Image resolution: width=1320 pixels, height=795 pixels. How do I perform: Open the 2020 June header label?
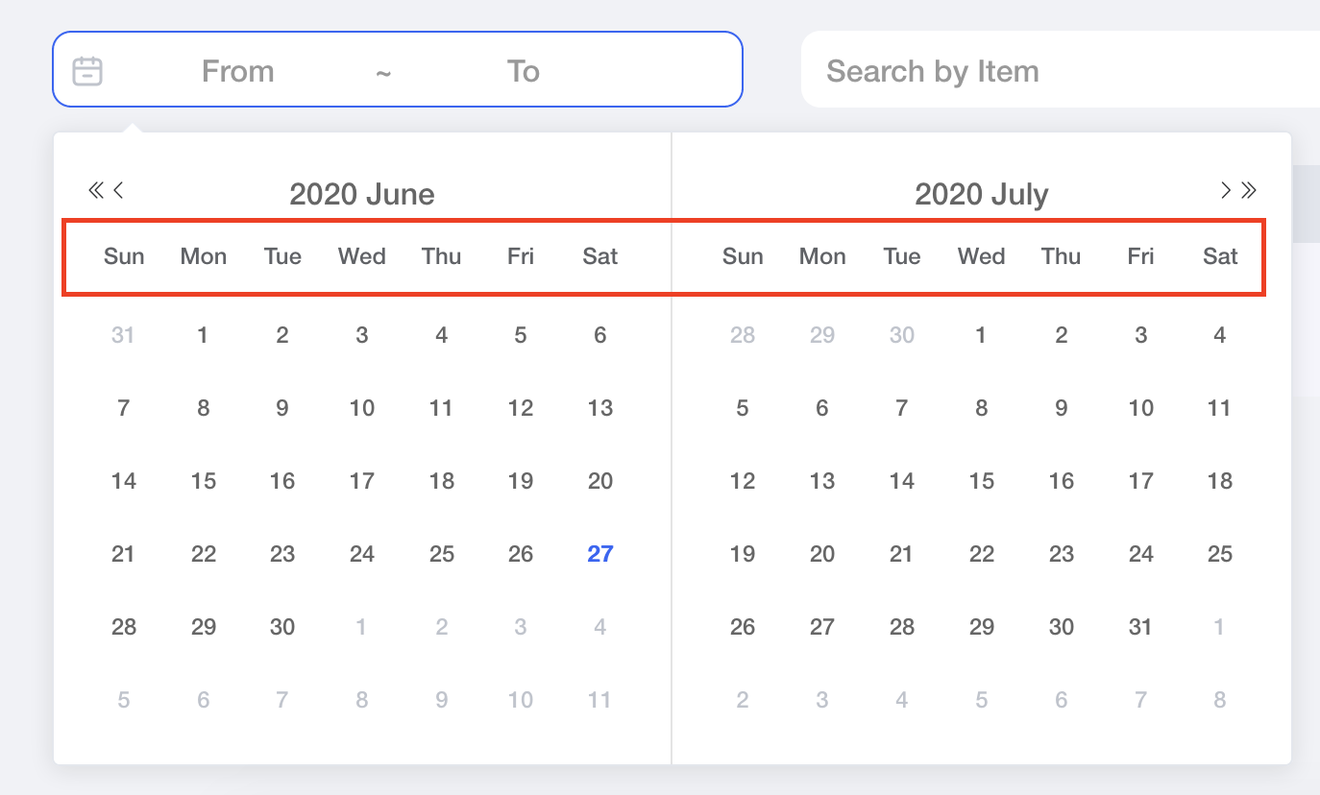tap(362, 194)
